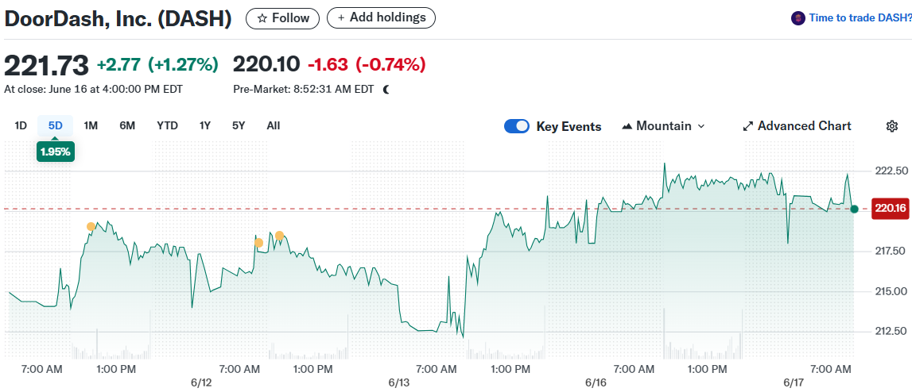Click the pre-market moon icon
This screenshot has height=392, width=912.
point(386,90)
